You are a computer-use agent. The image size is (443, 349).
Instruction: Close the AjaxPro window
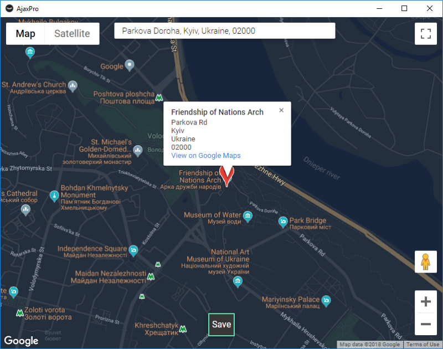tap(430, 8)
